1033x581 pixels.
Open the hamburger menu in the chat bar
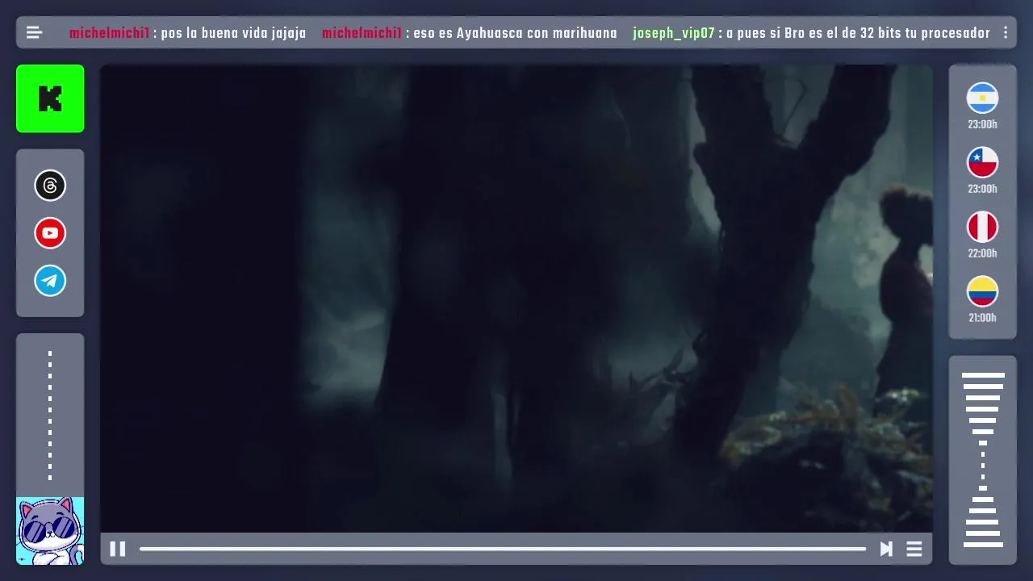coord(34,33)
